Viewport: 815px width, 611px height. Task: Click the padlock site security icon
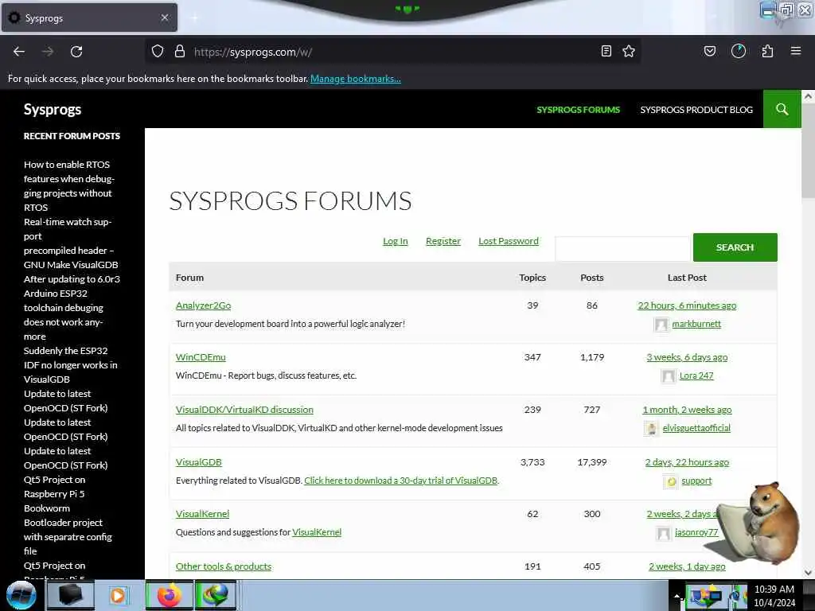click(180, 52)
